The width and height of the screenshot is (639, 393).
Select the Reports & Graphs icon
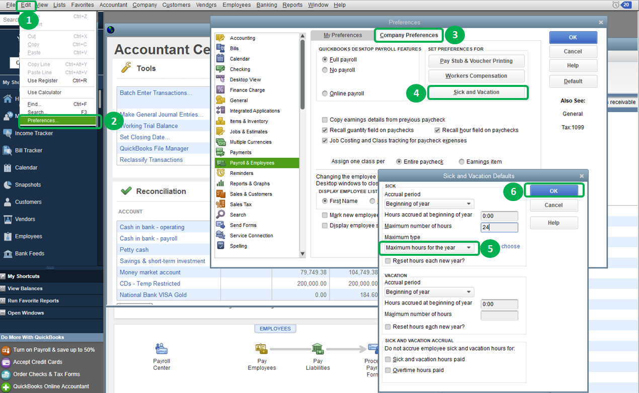coord(220,183)
